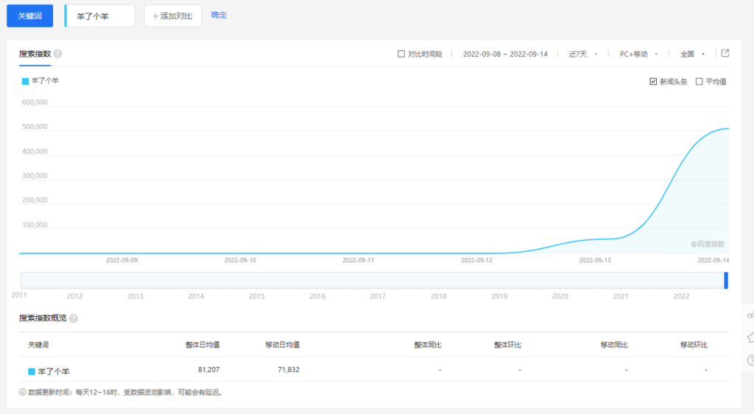Click the 移动日均值 column header

pyautogui.click(x=282, y=345)
